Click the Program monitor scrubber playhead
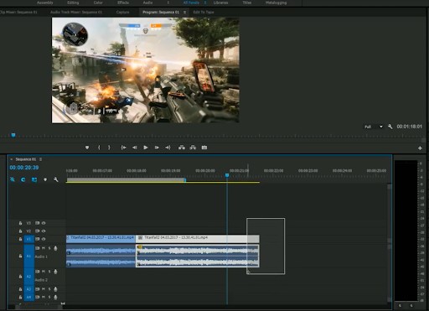The height and width of the screenshot is (311, 429). coord(13,136)
